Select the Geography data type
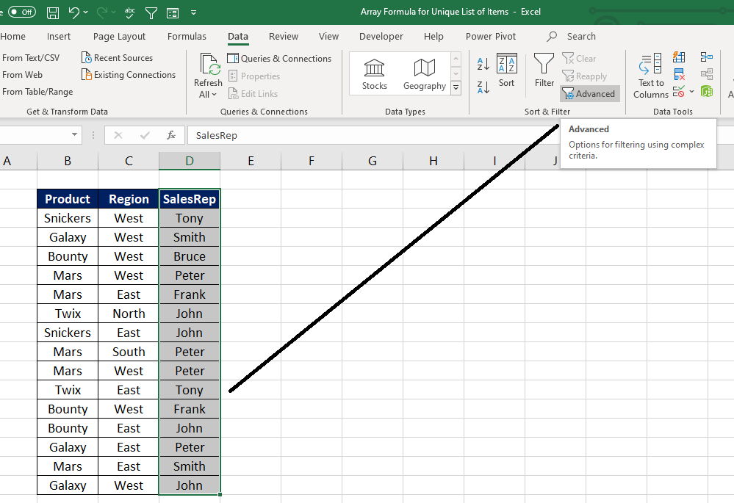The image size is (734, 503). [425, 74]
